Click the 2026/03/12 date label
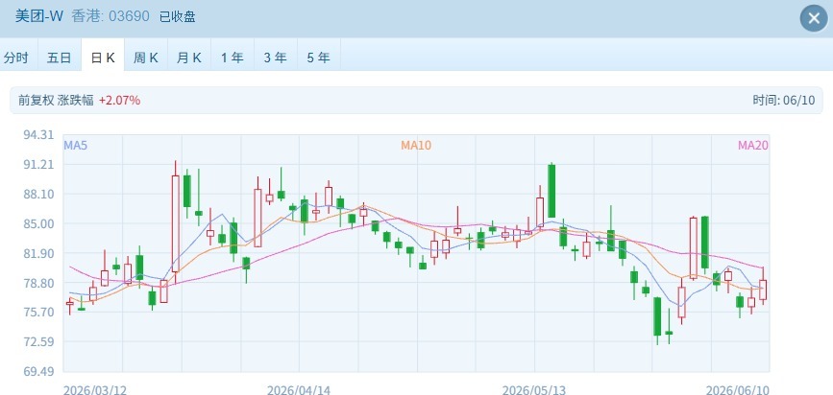This screenshot has width=833, height=395. (95, 390)
